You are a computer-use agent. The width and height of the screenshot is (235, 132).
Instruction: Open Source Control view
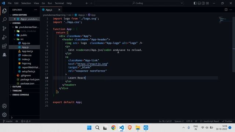coord(4,29)
